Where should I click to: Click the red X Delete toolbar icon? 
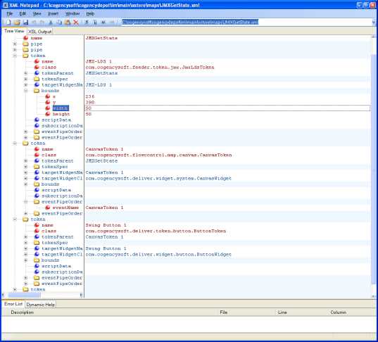click(x=76, y=23)
